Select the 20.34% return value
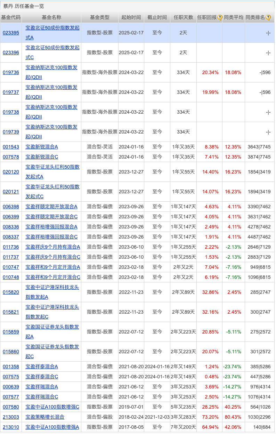 click(x=210, y=72)
